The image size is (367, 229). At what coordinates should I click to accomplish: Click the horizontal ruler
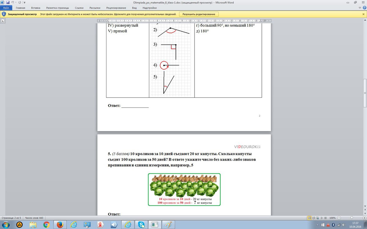[184, 20]
